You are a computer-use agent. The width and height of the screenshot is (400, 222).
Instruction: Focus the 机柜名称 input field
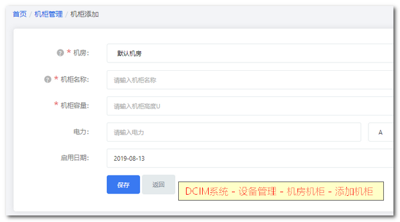(250, 80)
